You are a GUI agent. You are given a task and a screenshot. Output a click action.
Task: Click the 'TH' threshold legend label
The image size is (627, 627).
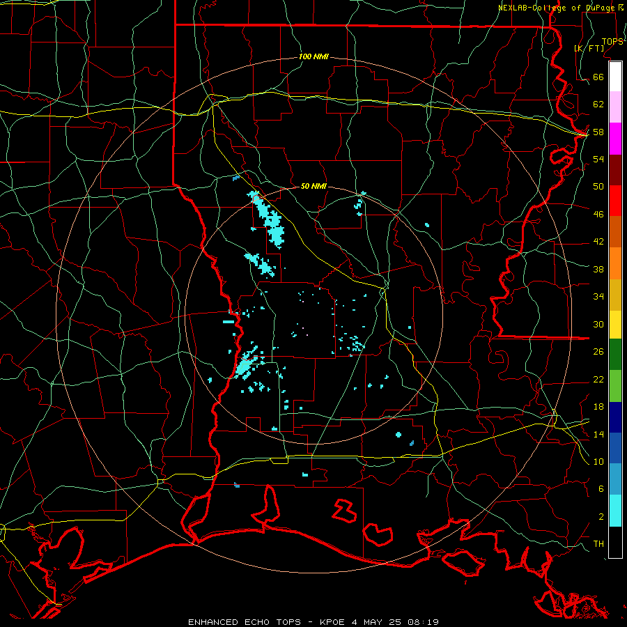(x=598, y=544)
